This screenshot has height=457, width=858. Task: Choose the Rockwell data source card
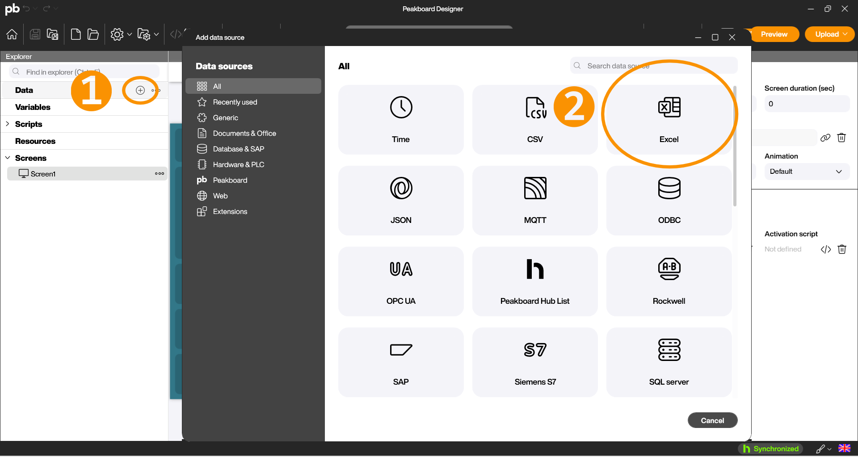click(x=669, y=281)
